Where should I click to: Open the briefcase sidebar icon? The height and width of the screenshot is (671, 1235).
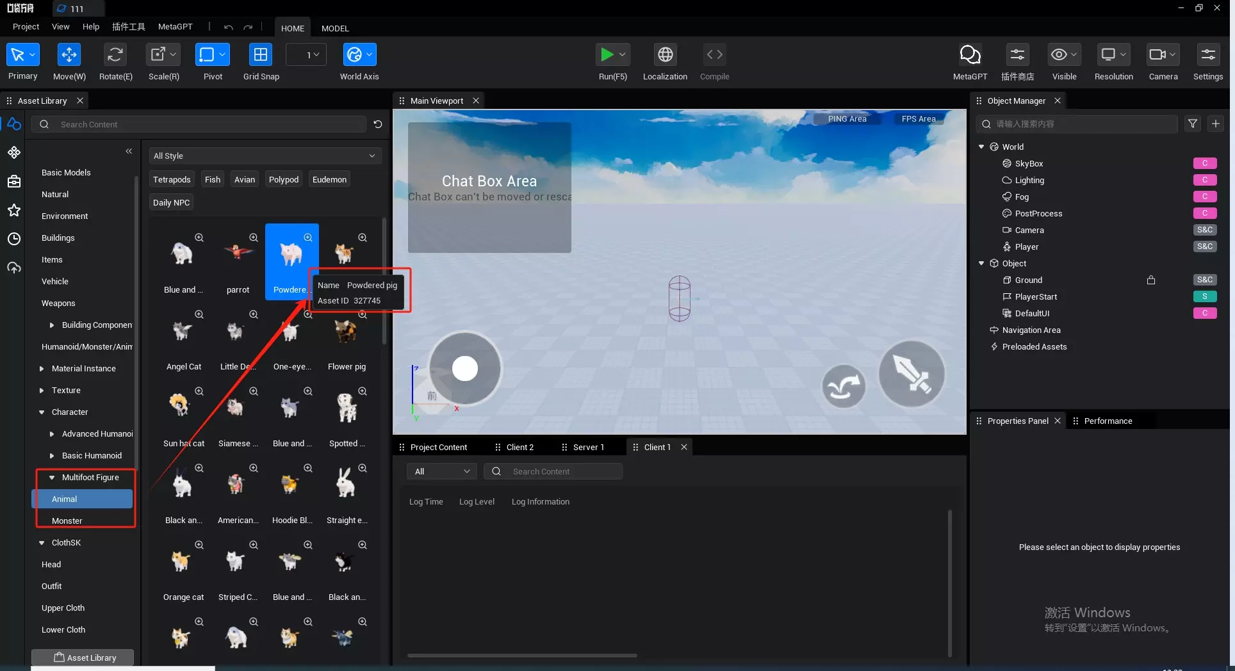[x=14, y=182]
